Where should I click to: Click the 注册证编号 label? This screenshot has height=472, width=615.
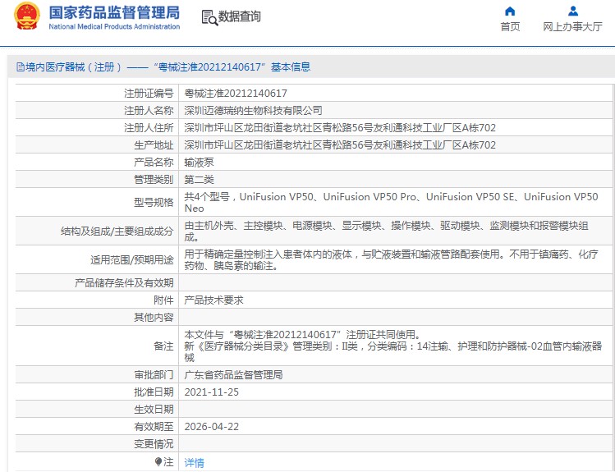click(x=149, y=94)
